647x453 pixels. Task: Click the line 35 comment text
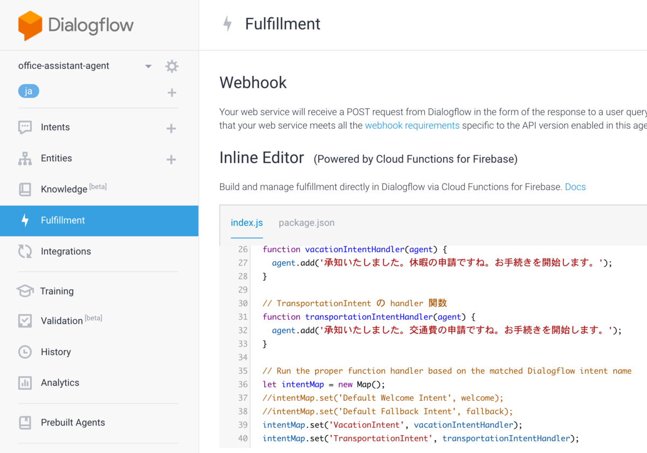pos(447,371)
